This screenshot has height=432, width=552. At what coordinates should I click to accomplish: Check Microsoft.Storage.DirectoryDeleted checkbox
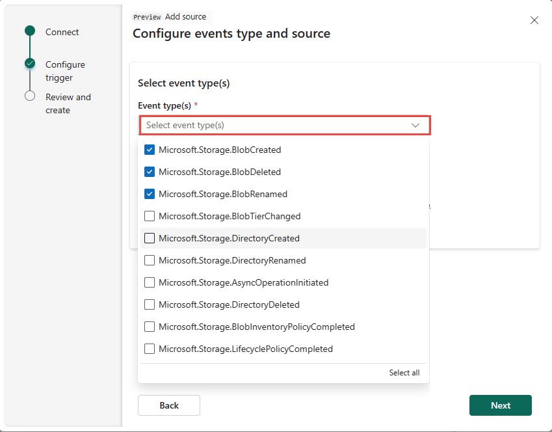pyautogui.click(x=150, y=304)
